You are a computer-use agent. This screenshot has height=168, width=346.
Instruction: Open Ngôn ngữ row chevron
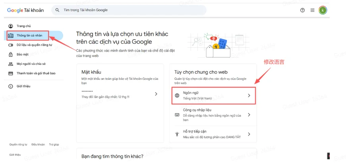click(x=249, y=96)
